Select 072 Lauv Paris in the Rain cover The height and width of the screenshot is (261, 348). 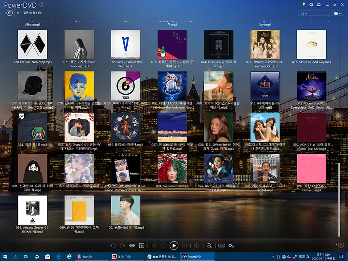click(x=126, y=44)
